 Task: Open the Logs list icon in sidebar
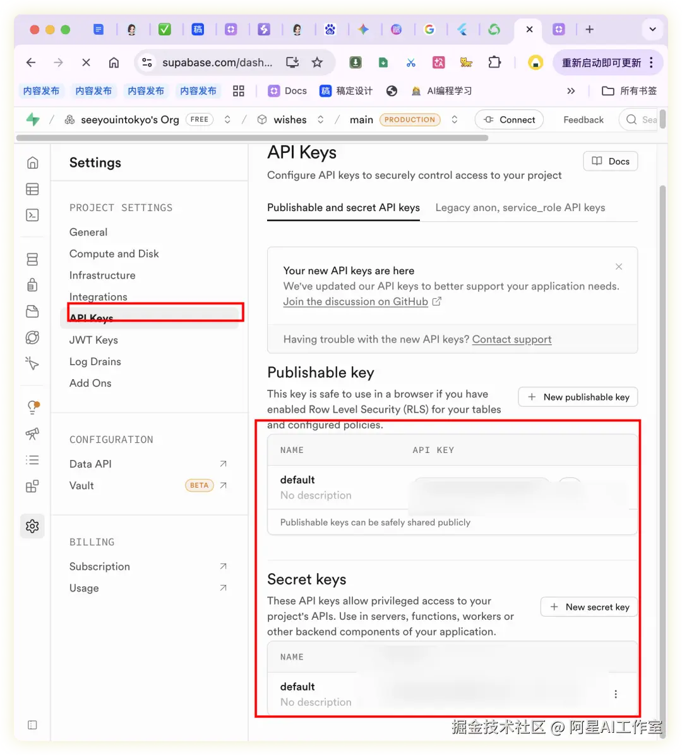[32, 461]
